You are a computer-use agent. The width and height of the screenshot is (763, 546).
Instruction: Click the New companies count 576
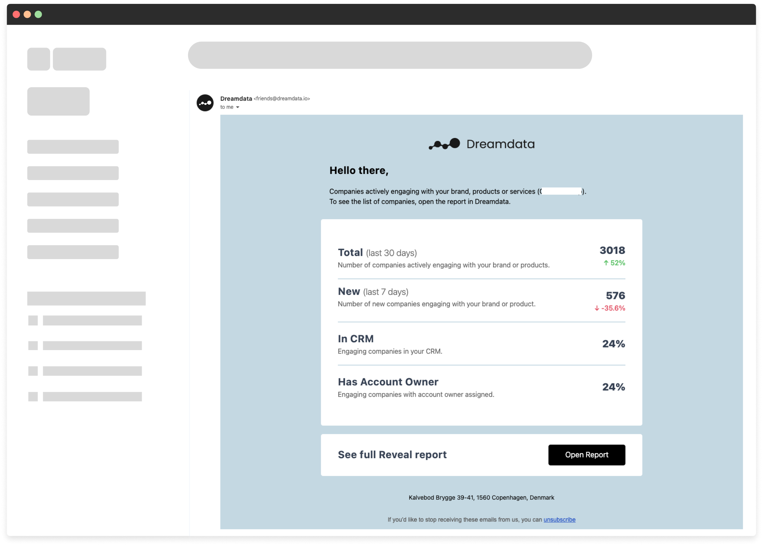pyautogui.click(x=615, y=296)
